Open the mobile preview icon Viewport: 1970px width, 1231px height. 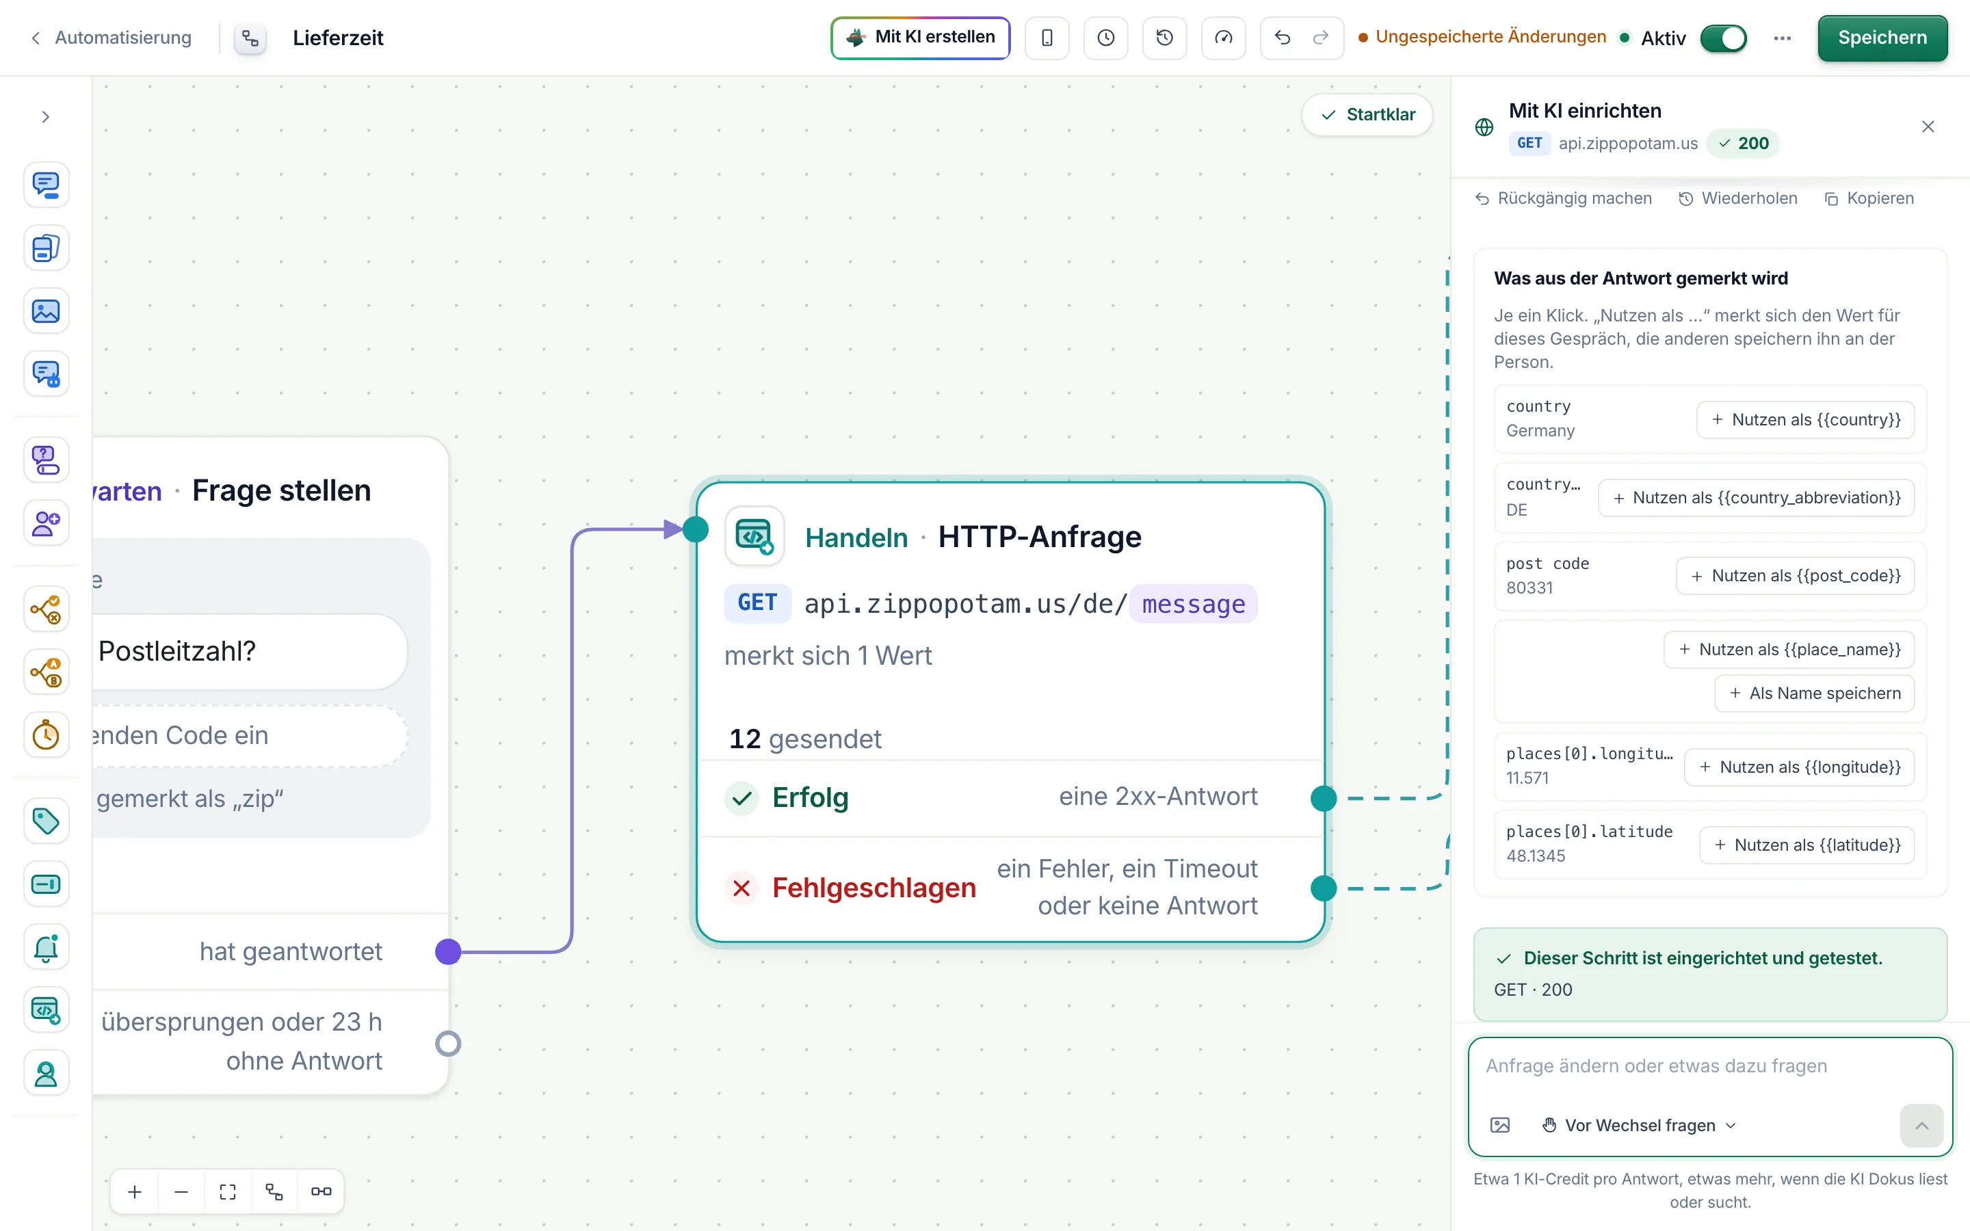pos(1047,38)
